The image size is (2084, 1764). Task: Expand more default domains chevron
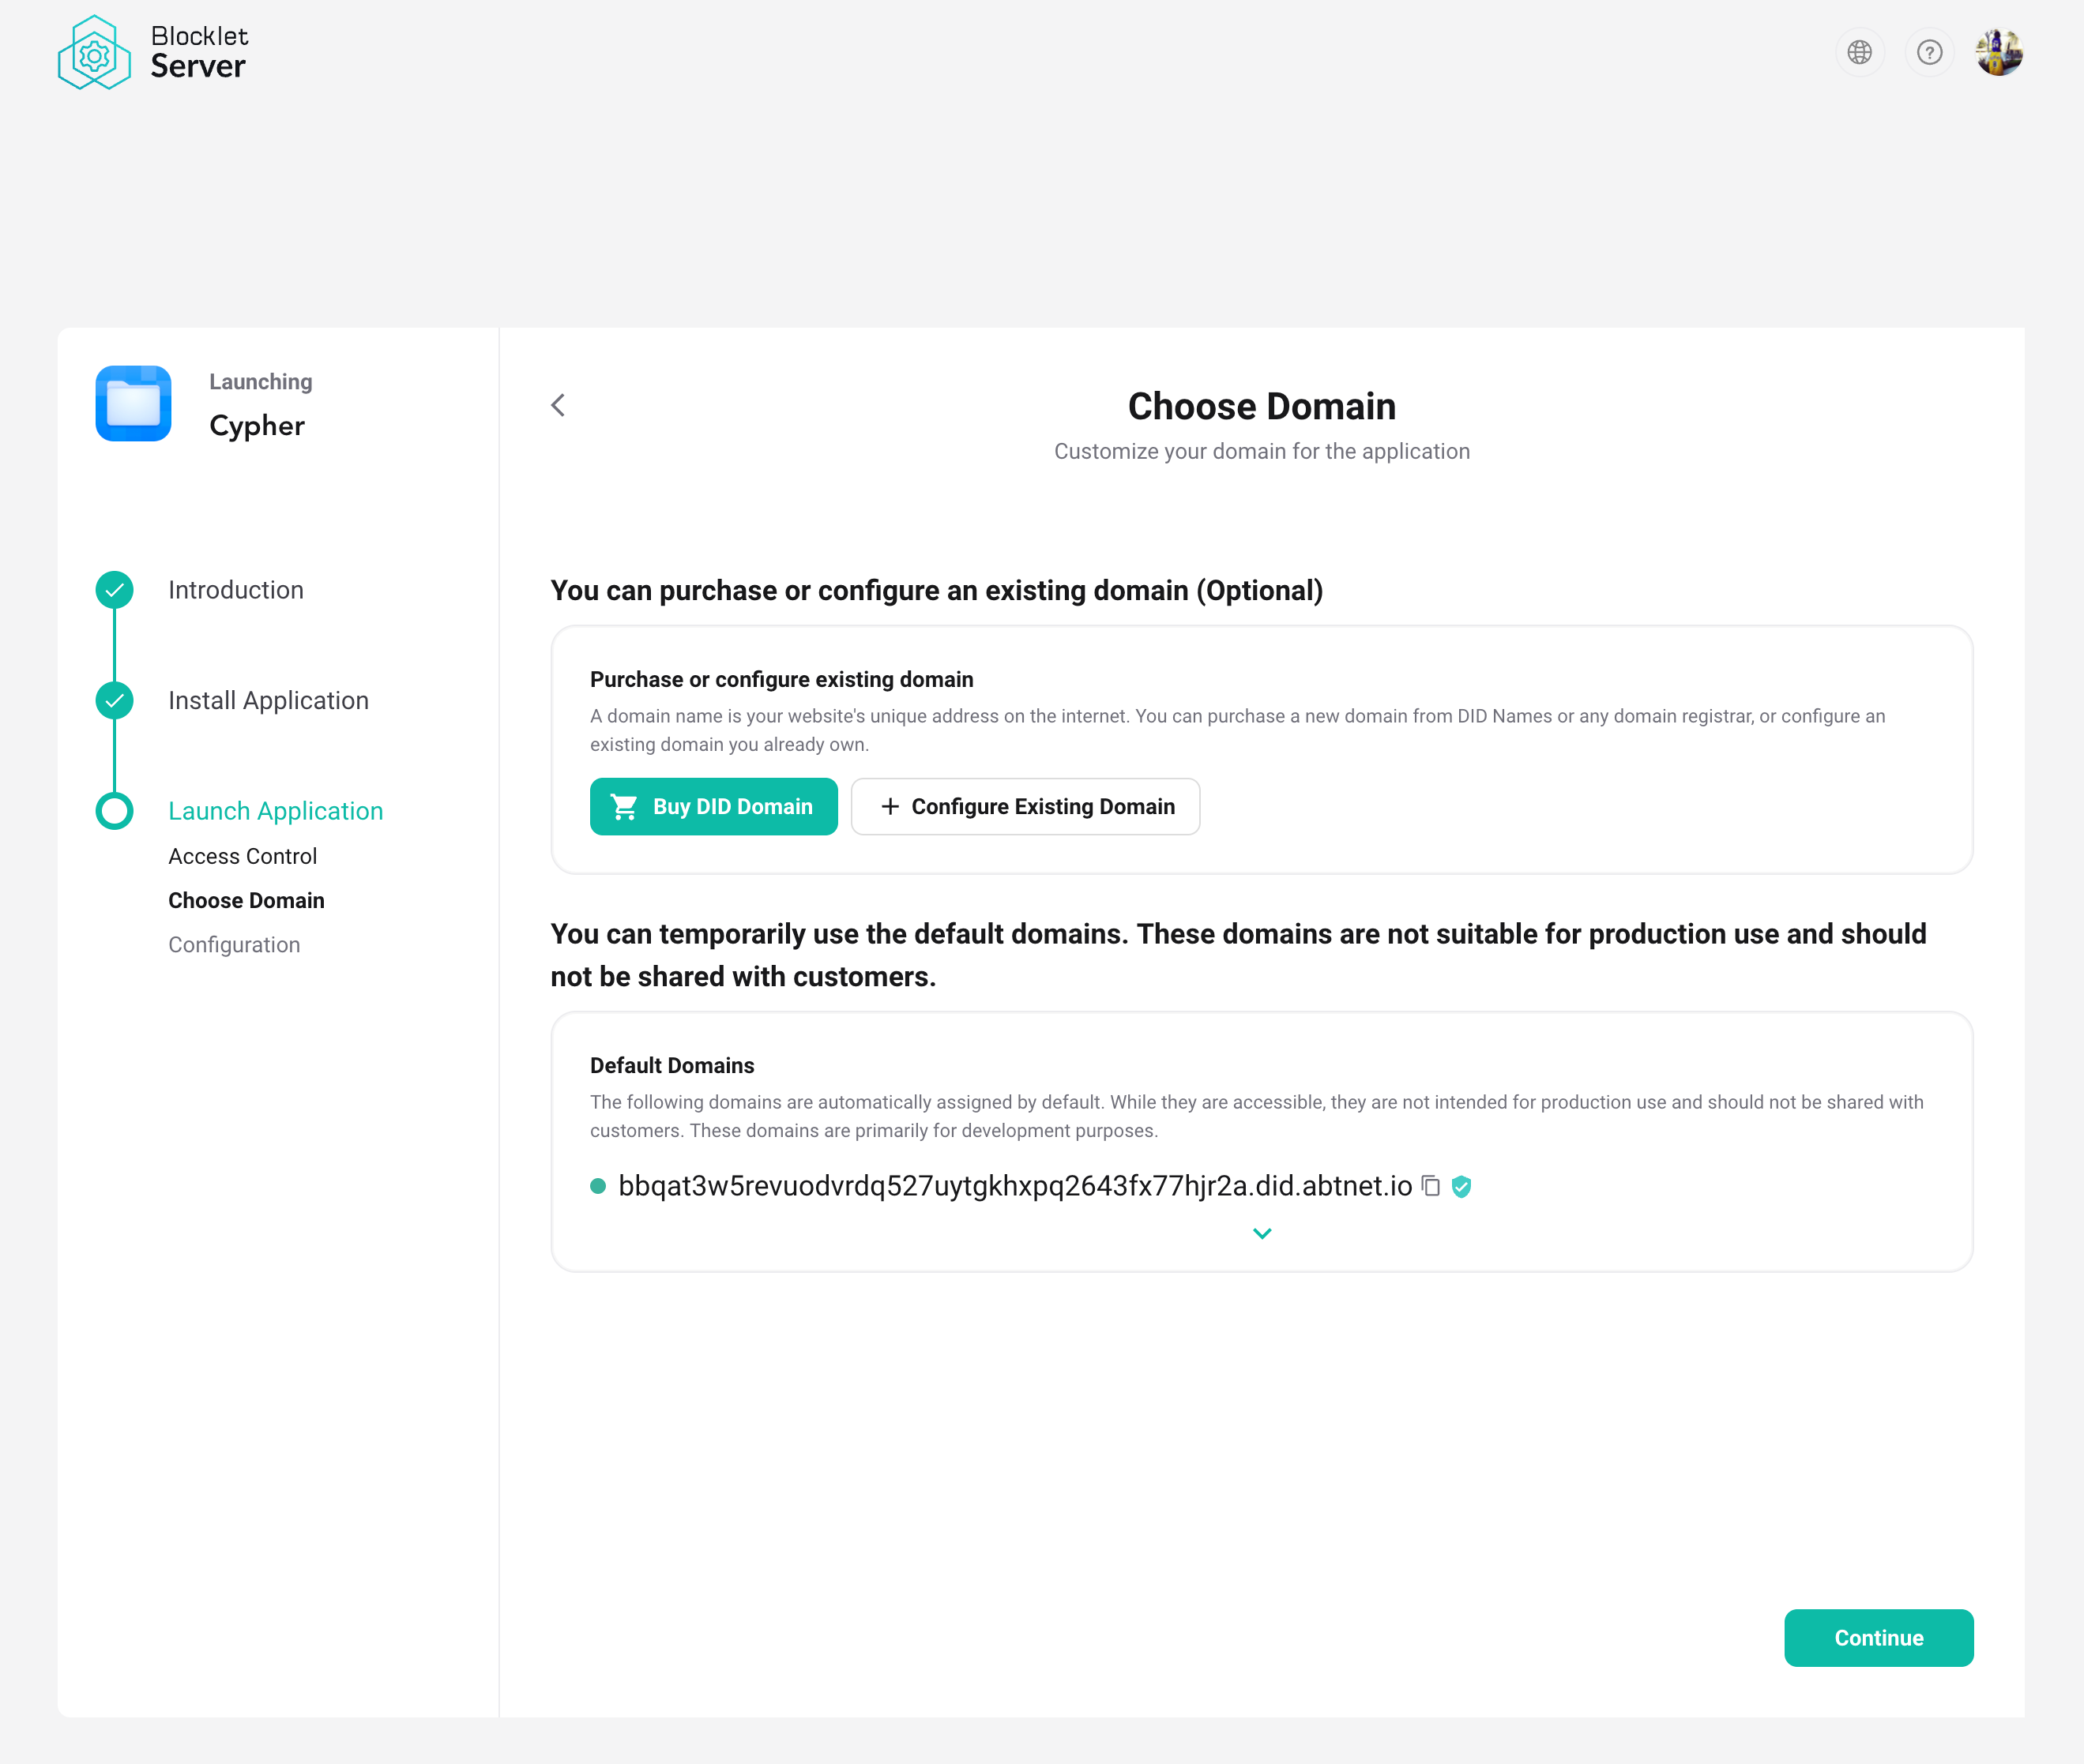point(1262,1233)
